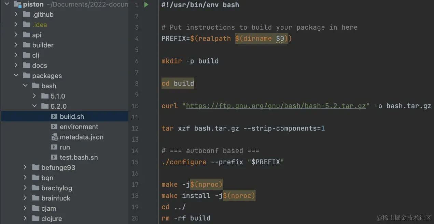434x224 pixels.
Task: Click line number 10 in the gutter
Action: 135,106
